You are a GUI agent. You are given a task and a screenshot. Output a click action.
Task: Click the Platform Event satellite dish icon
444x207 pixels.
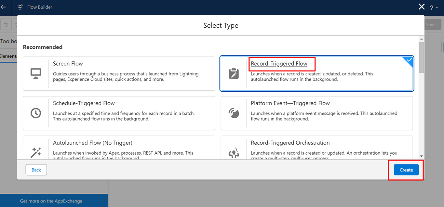coord(234,113)
